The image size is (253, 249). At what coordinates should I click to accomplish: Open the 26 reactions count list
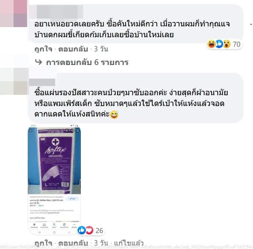pyautogui.click(x=99, y=231)
